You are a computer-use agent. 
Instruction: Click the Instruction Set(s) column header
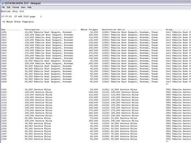coord(113,30)
